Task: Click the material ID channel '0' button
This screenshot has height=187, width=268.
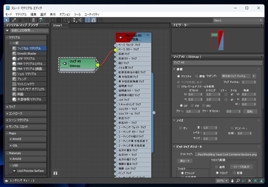Action: coord(66,20)
